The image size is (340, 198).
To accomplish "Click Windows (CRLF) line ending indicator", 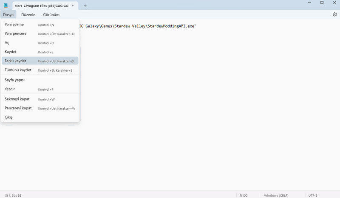I will (276, 195).
